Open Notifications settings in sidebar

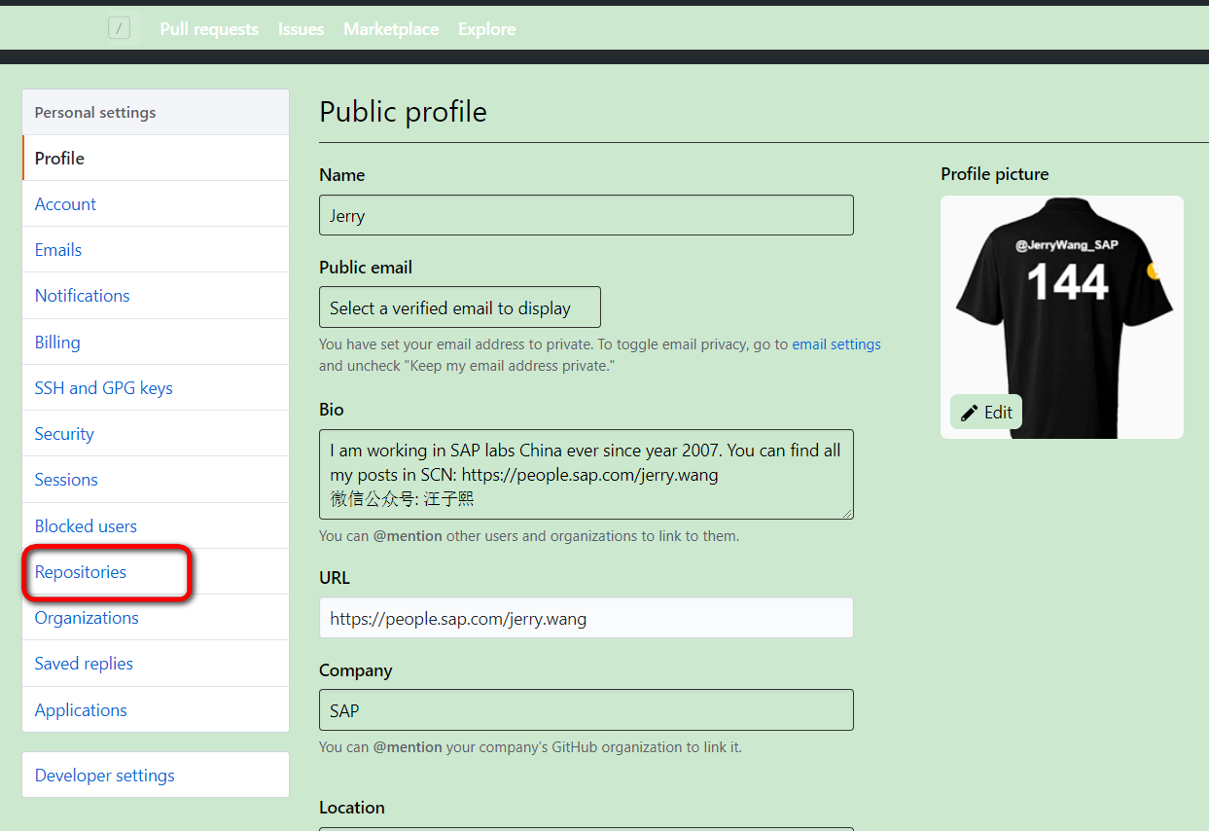coord(83,296)
